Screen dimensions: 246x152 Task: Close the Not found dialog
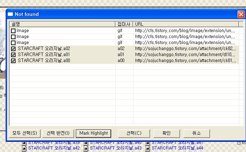[241, 14]
